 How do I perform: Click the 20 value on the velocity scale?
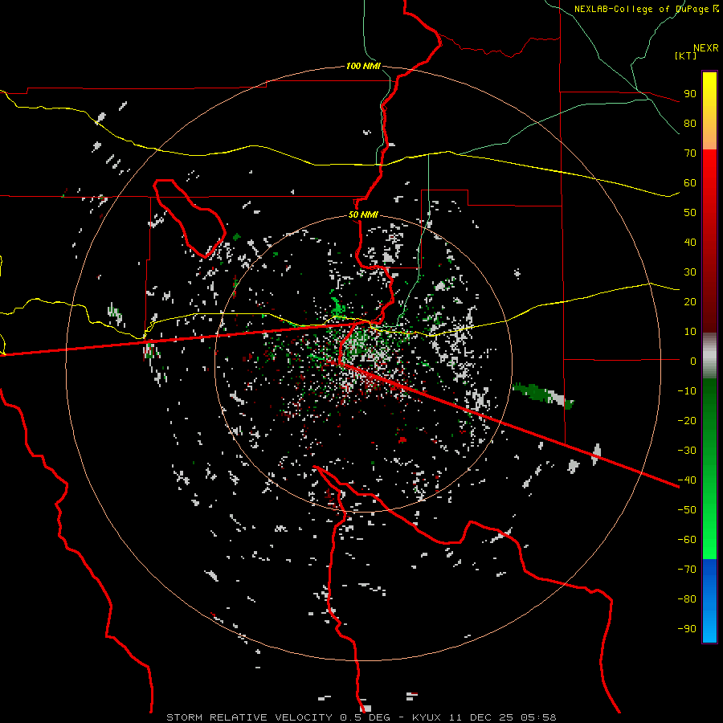pos(690,301)
